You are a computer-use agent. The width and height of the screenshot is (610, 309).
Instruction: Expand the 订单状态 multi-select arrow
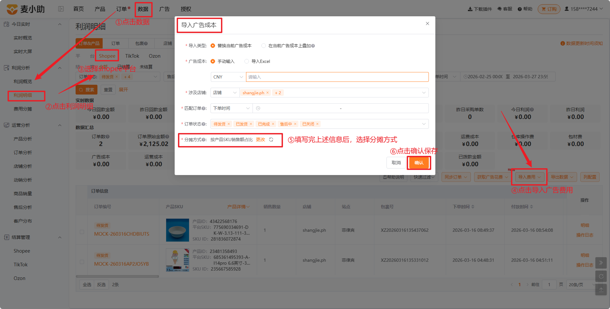tap(424, 124)
